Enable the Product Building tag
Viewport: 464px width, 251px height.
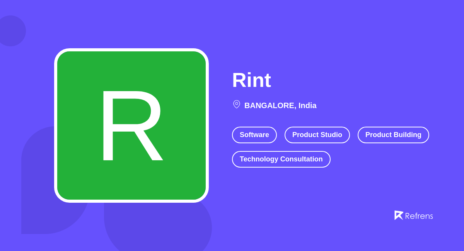tap(393, 135)
